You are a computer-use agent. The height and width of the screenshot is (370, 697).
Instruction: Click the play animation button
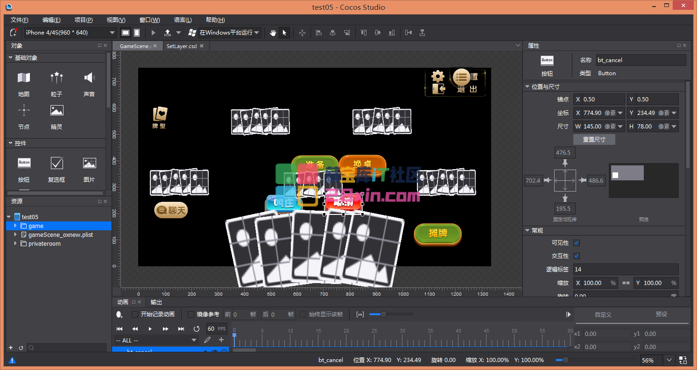pos(150,329)
